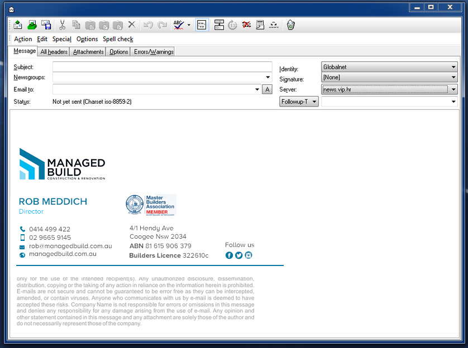This screenshot has width=468, height=348.
Task: Click the undo arrow icon
Action: point(148,25)
